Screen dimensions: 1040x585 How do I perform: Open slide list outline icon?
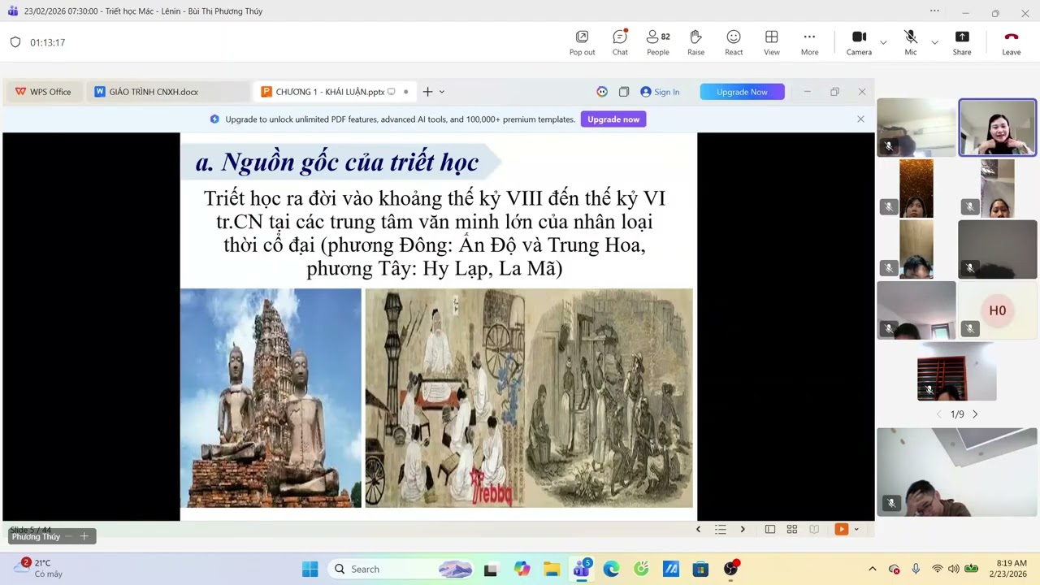pos(720,529)
